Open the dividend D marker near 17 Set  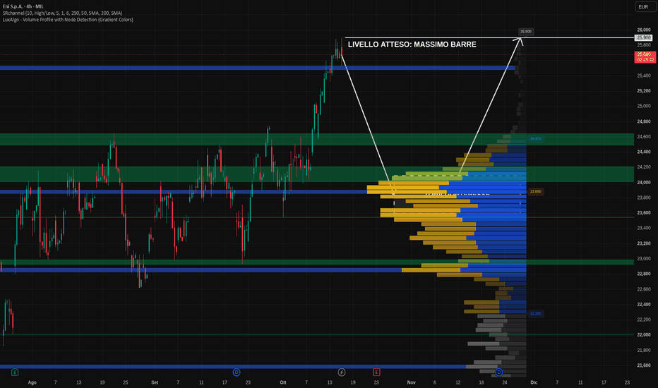(237, 372)
